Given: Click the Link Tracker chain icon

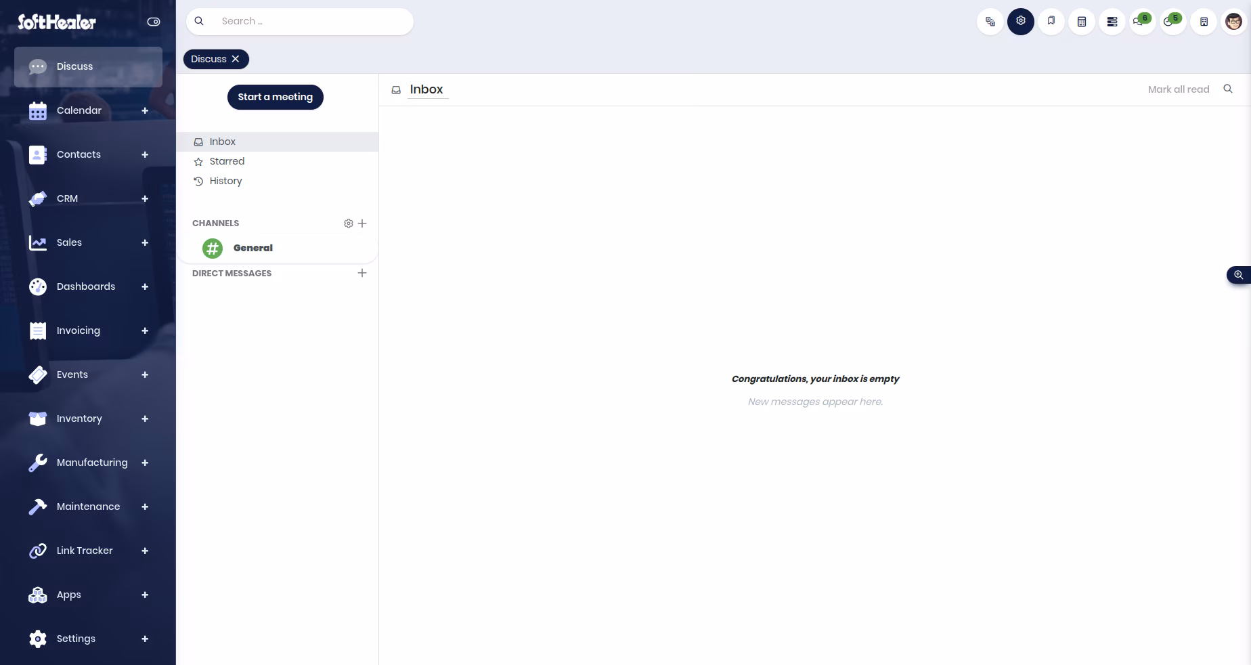Looking at the screenshot, I should (38, 551).
